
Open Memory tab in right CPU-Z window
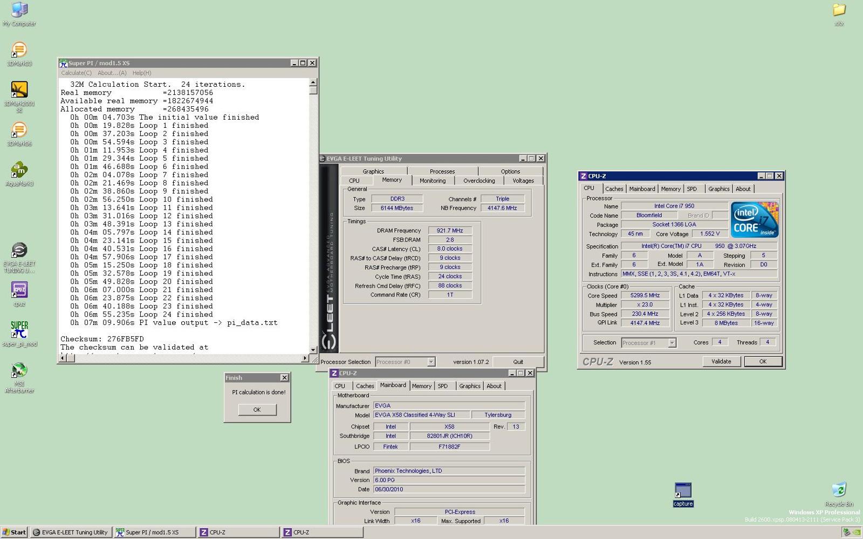coord(671,189)
